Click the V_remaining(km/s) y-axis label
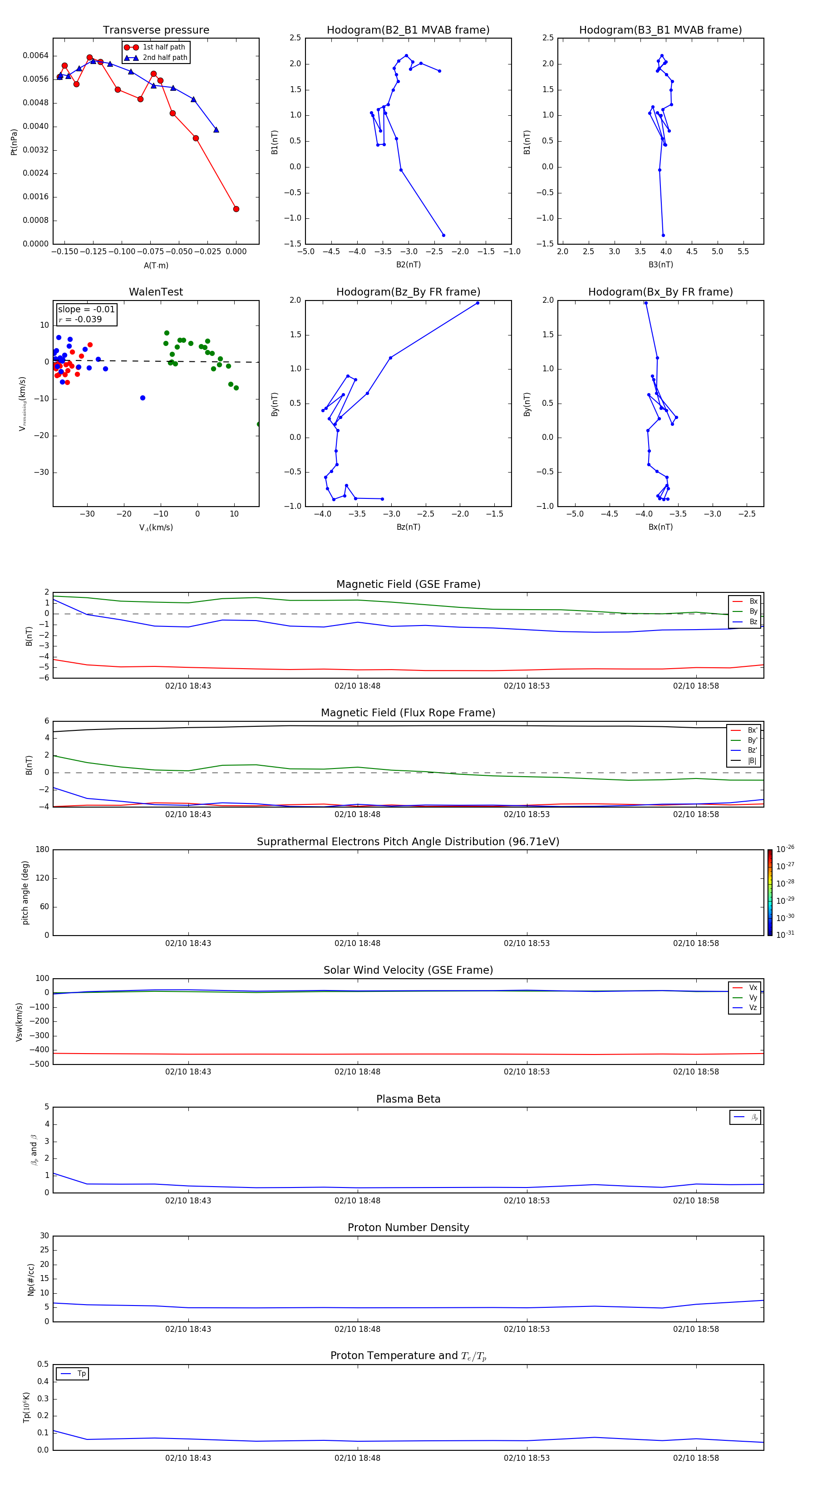This screenshot has height=1498, width=817. coord(22,404)
